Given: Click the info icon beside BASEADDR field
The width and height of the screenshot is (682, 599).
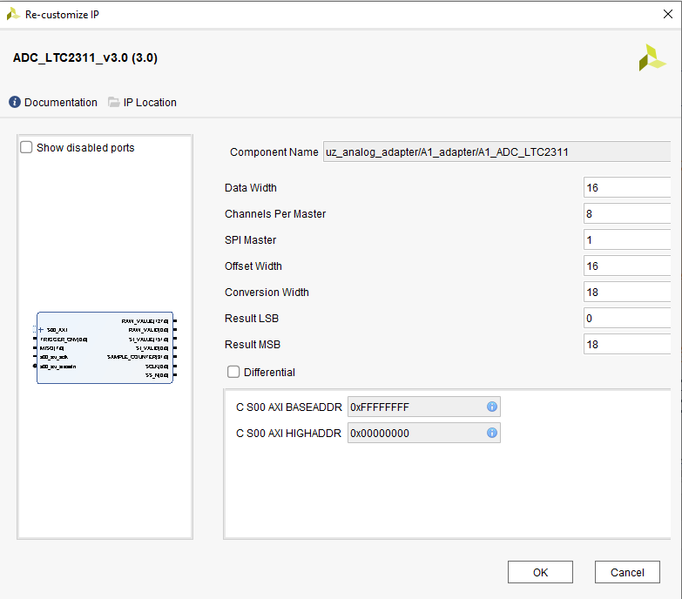Looking at the screenshot, I should coord(491,407).
